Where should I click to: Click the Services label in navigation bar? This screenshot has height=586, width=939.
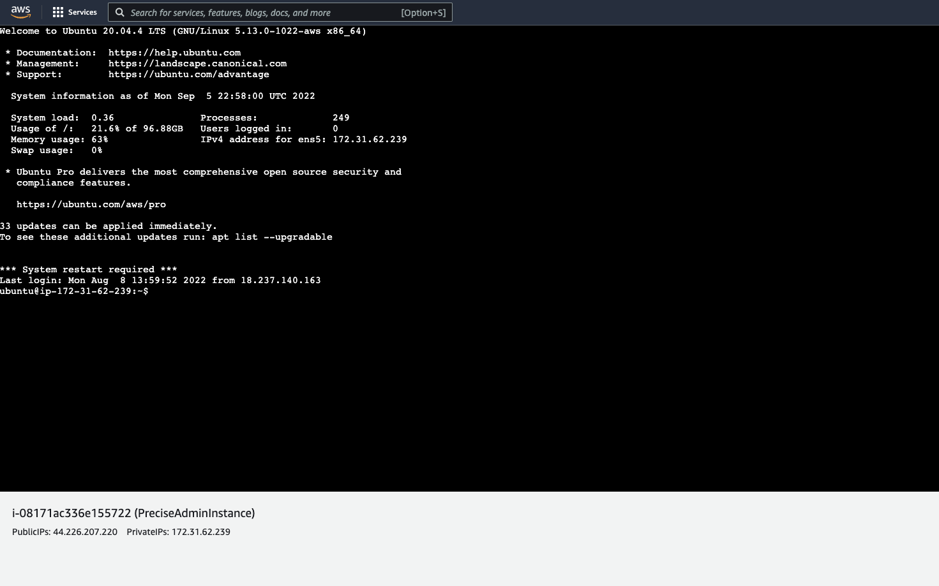[82, 12]
